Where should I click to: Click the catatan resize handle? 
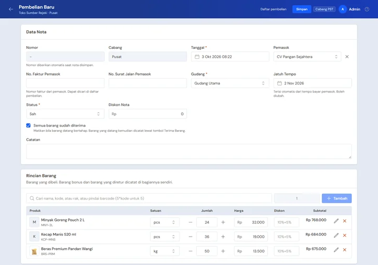(350, 157)
